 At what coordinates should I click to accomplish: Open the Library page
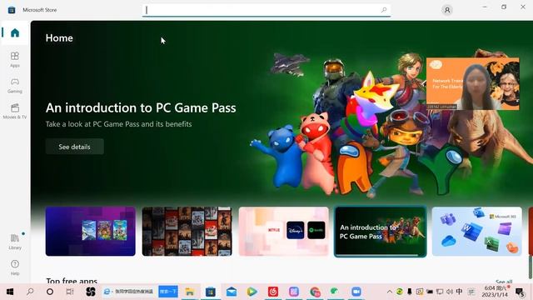[x=15, y=242]
